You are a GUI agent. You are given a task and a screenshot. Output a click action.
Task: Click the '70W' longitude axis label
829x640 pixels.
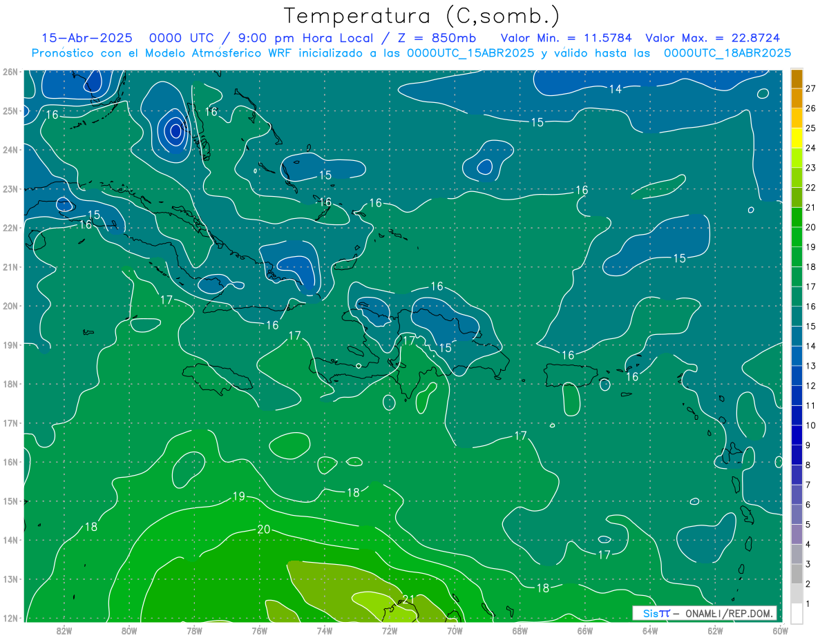coord(455,630)
